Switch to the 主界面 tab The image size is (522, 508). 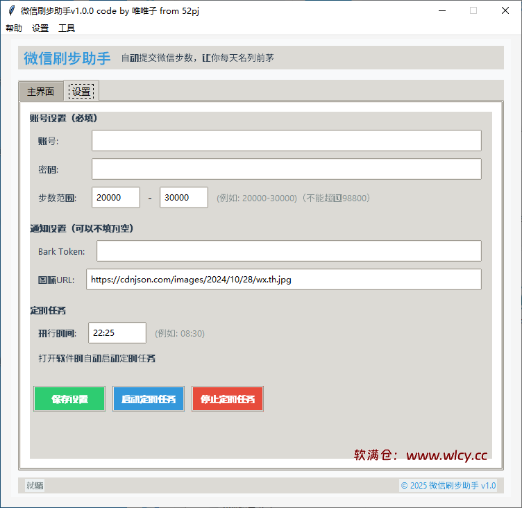pyautogui.click(x=41, y=91)
